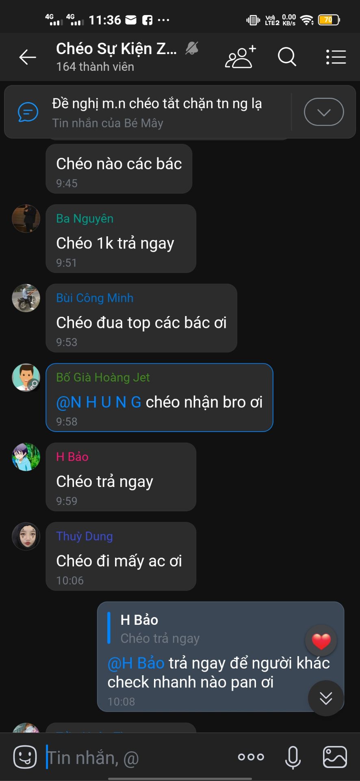
Task: Tap the back arrow icon
Action: point(28,57)
